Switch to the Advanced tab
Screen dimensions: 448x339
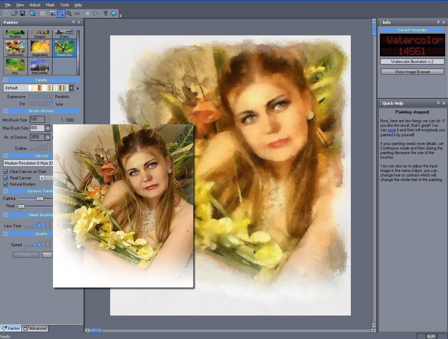[35, 328]
